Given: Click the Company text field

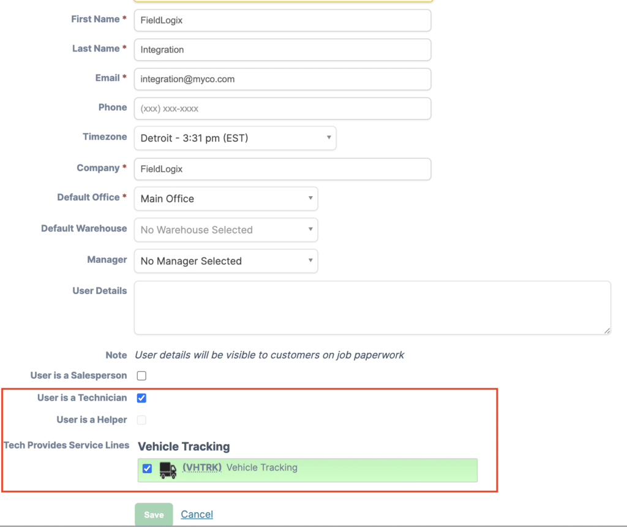Looking at the screenshot, I should tap(282, 169).
